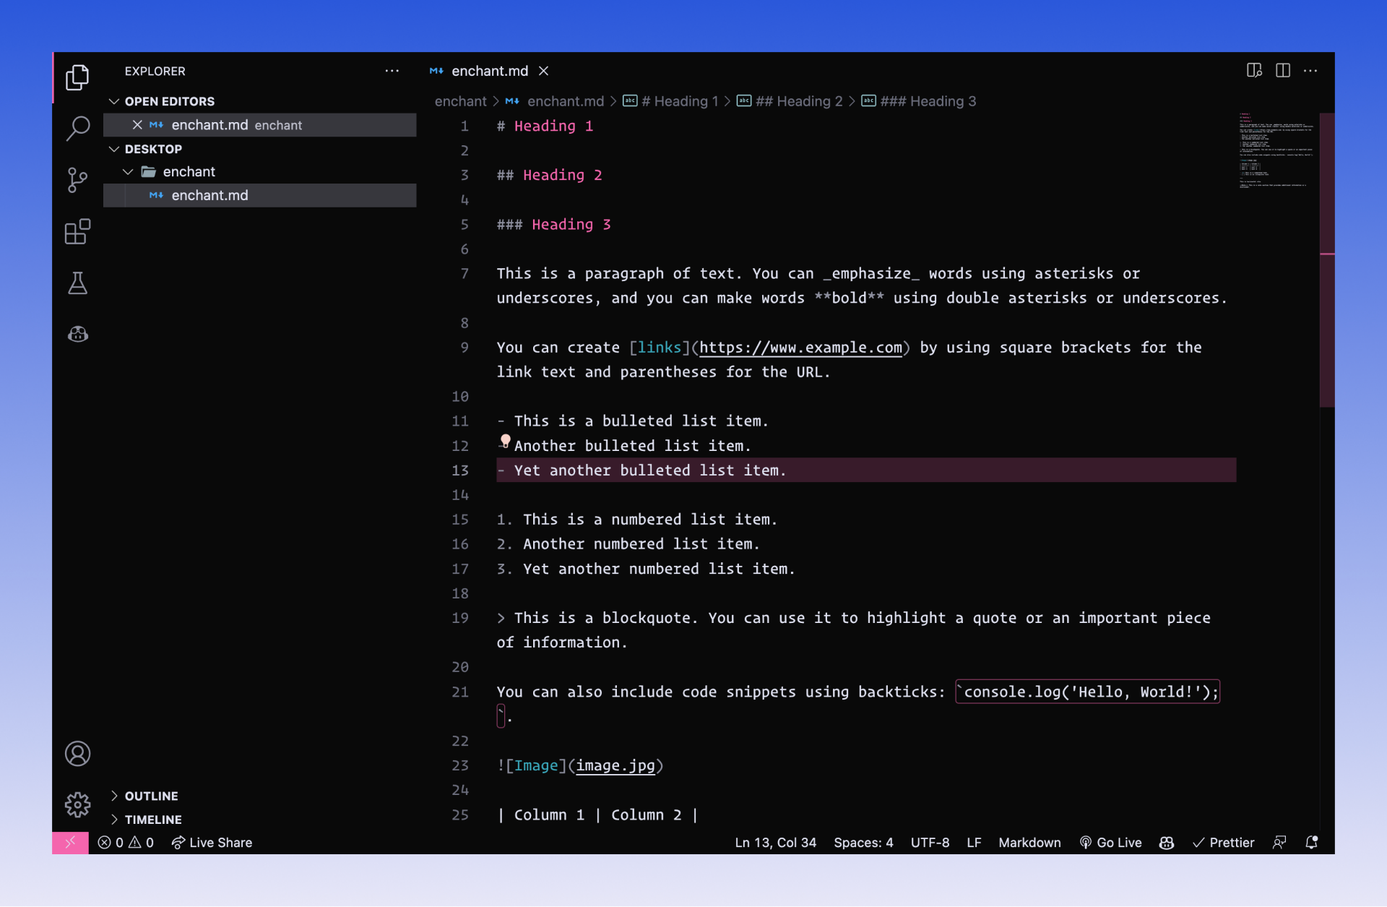This screenshot has height=907, width=1387.
Task: Open the Search view
Action: coord(77,129)
